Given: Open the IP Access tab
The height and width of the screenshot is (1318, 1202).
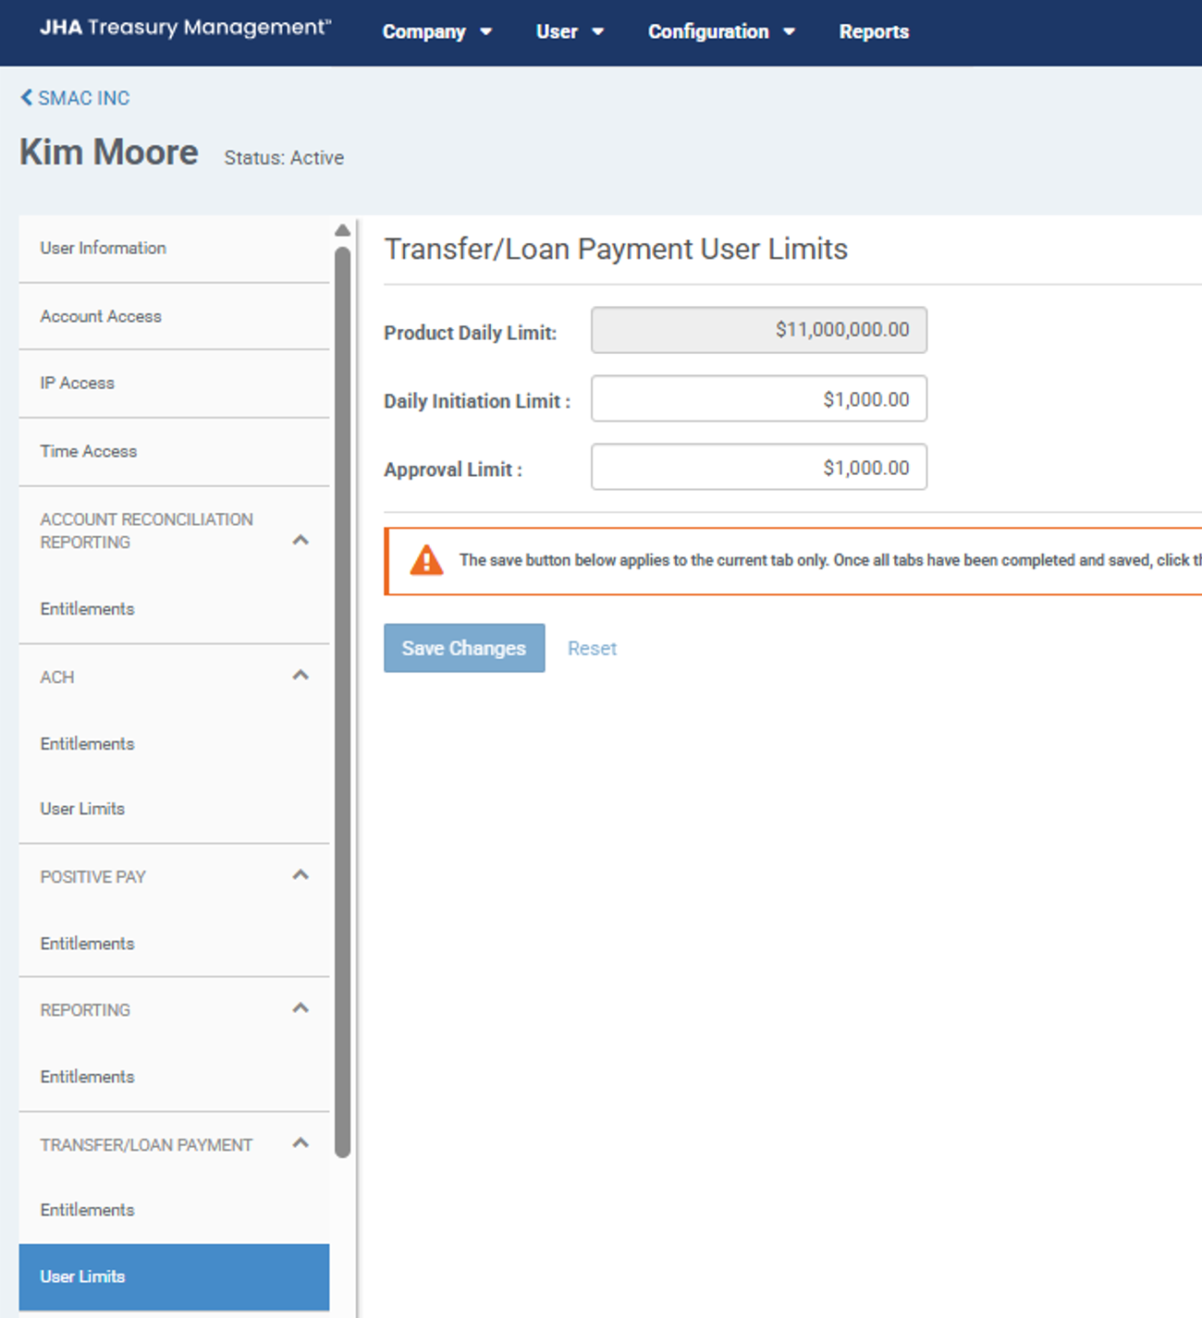Looking at the screenshot, I should coord(78,383).
